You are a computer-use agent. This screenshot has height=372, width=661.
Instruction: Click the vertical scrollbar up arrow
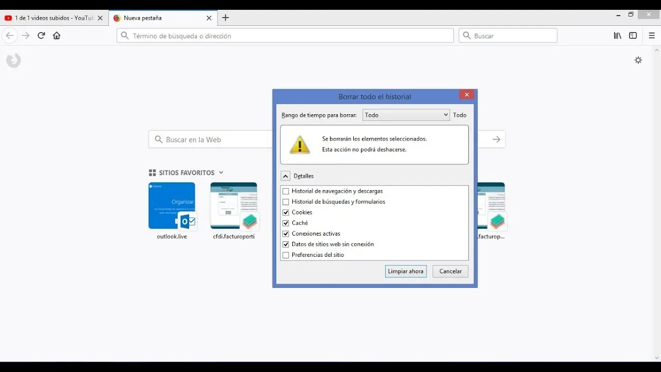tap(657, 50)
